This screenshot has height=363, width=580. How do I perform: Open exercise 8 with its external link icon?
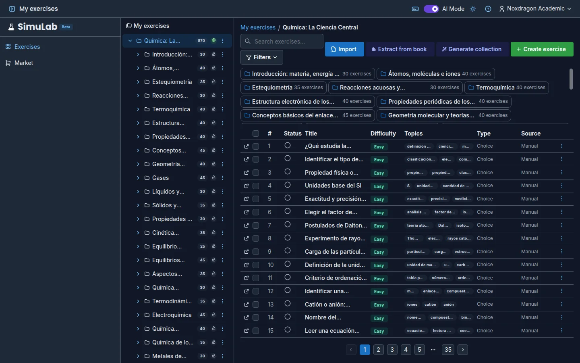pyautogui.click(x=246, y=239)
